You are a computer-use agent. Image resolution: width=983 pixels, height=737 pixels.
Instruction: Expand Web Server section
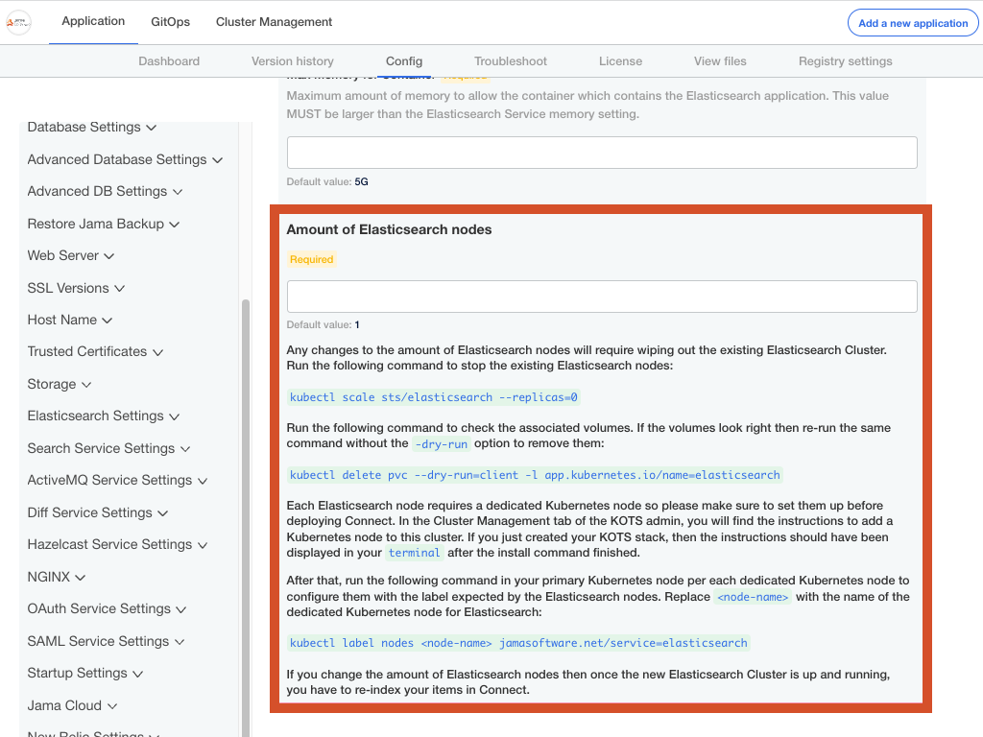tap(71, 255)
